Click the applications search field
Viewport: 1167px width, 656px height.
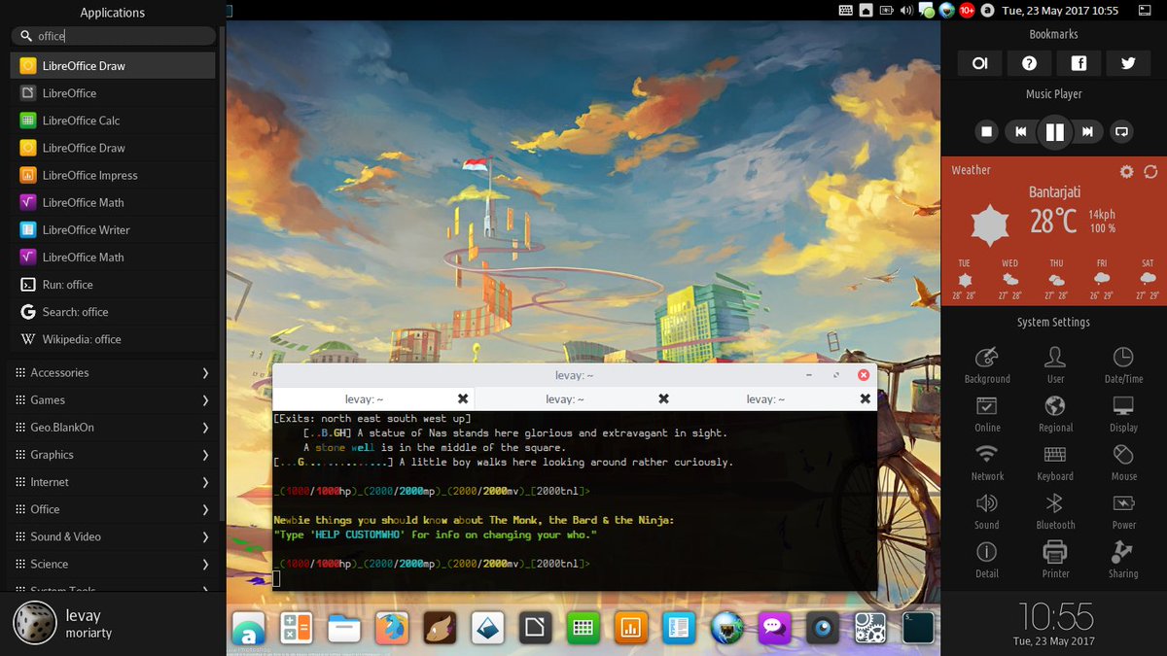click(113, 36)
